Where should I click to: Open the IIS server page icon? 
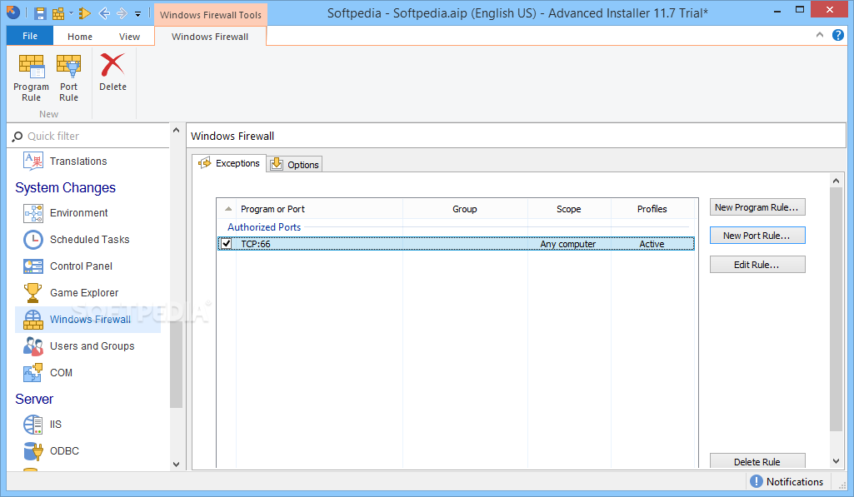click(33, 424)
